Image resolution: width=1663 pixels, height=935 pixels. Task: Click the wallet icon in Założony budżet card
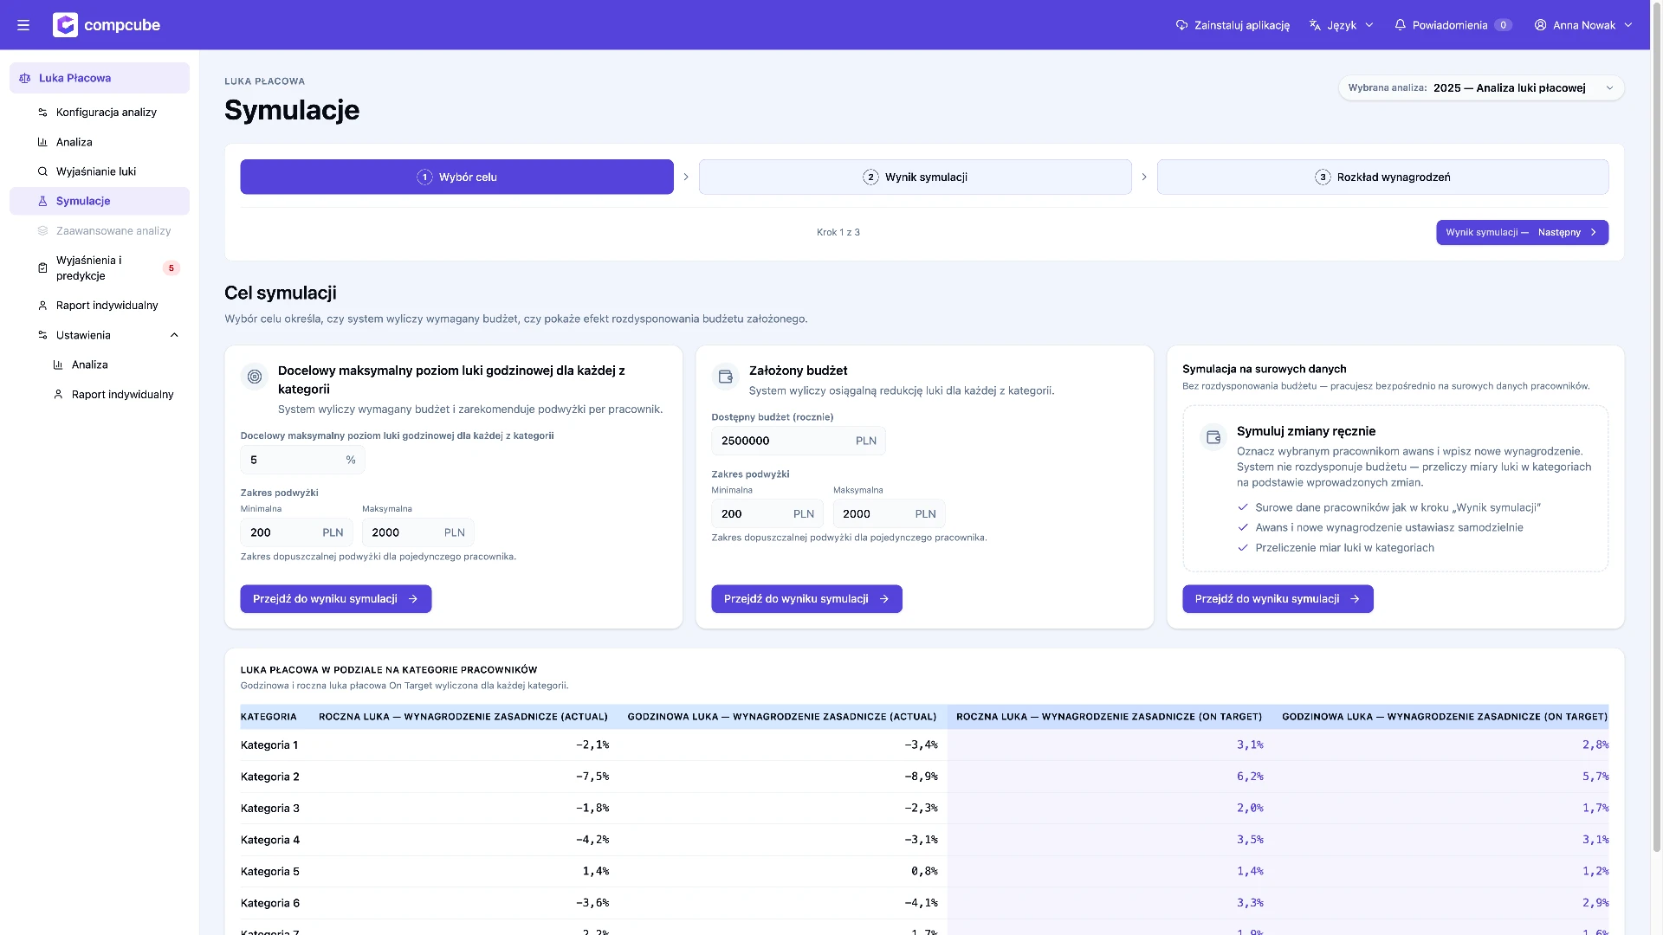point(726,377)
